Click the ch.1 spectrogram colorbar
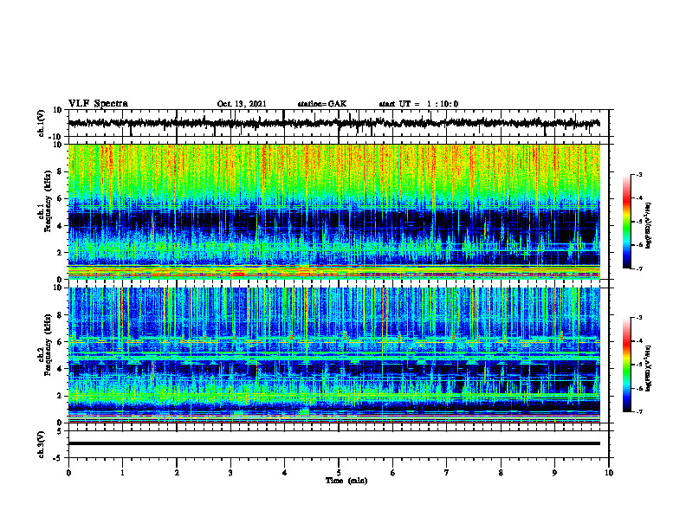This screenshot has width=686, height=530. click(x=627, y=222)
